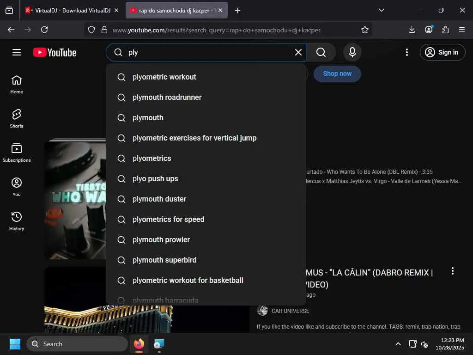
Task: Choose suggestion 'plymouth roadrunner'
Action: 206,97
